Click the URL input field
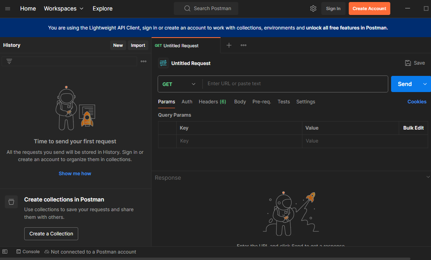Screen dimensions: 431x260 point(295,84)
